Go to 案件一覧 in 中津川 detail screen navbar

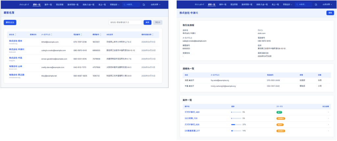(223, 5)
